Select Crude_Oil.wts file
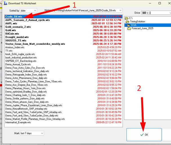 pos(63,17)
